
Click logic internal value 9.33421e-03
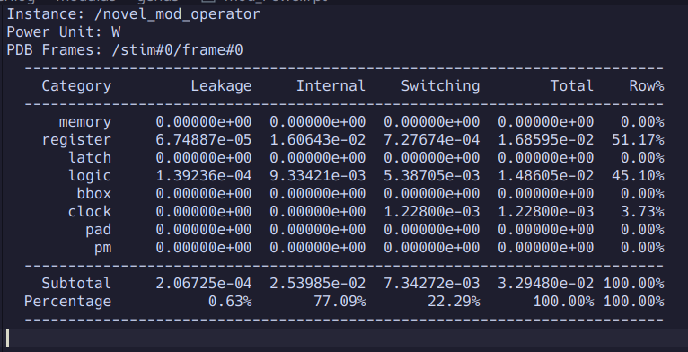(x=318, y=176)
